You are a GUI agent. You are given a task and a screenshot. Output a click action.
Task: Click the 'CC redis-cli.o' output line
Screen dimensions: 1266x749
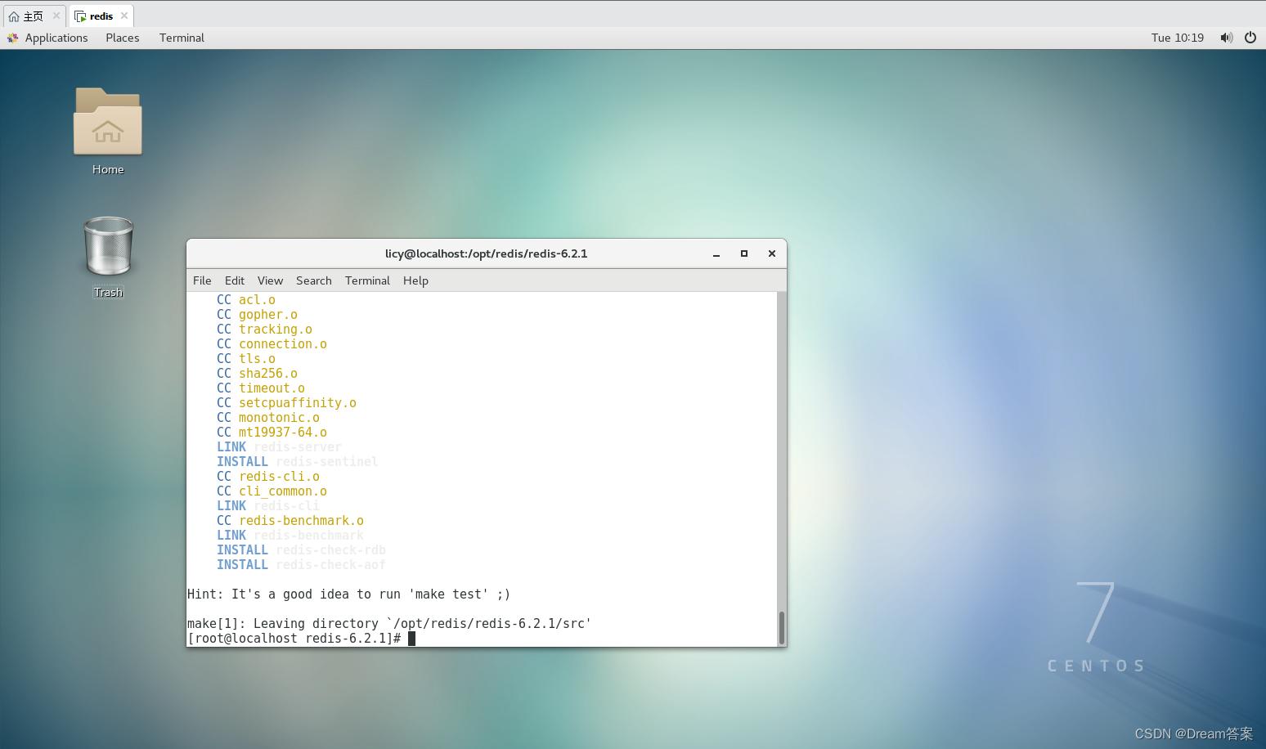tap(268, 477)
